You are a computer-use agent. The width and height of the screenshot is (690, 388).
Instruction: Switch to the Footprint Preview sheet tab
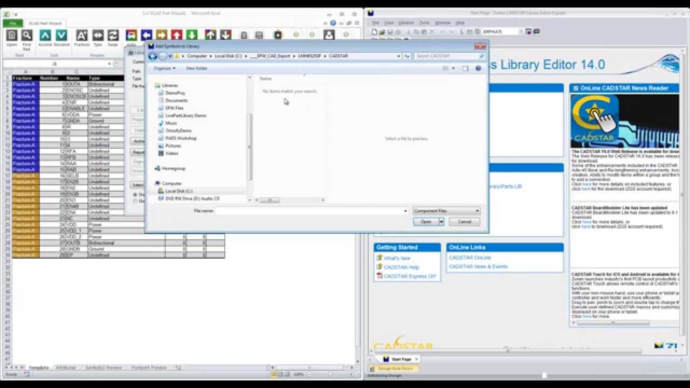point(149,368)
